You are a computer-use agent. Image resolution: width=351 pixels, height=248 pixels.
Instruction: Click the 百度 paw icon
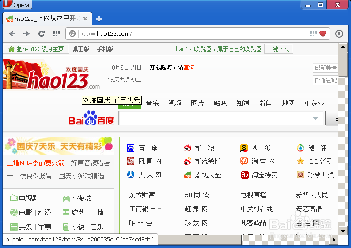(x=131, y=148)
